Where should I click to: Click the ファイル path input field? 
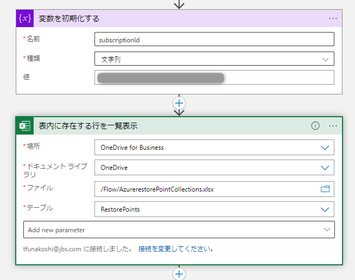(x=214, y=189)
